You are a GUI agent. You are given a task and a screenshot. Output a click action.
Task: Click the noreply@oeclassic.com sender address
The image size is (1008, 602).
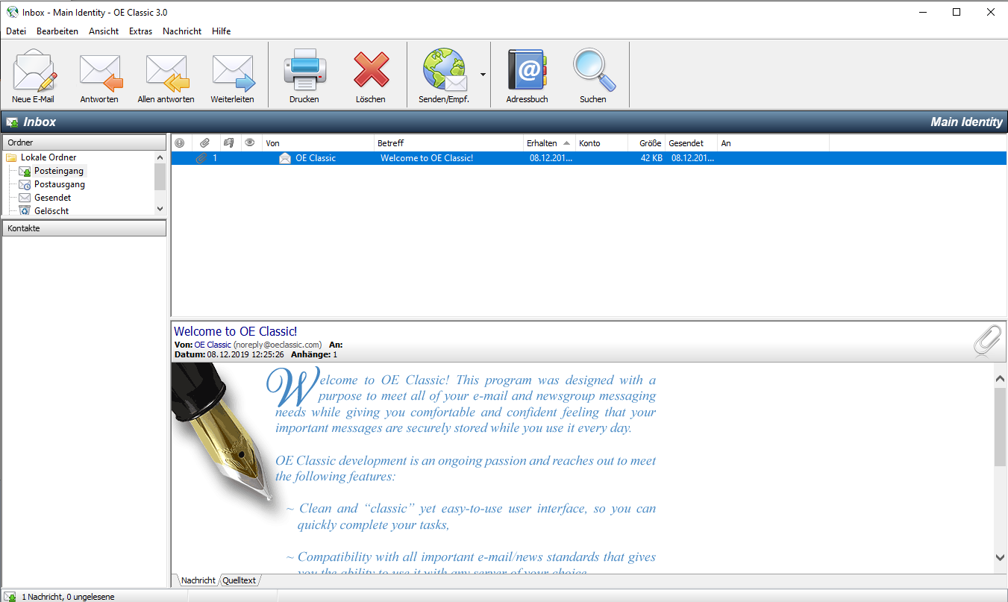click(278, 345)
